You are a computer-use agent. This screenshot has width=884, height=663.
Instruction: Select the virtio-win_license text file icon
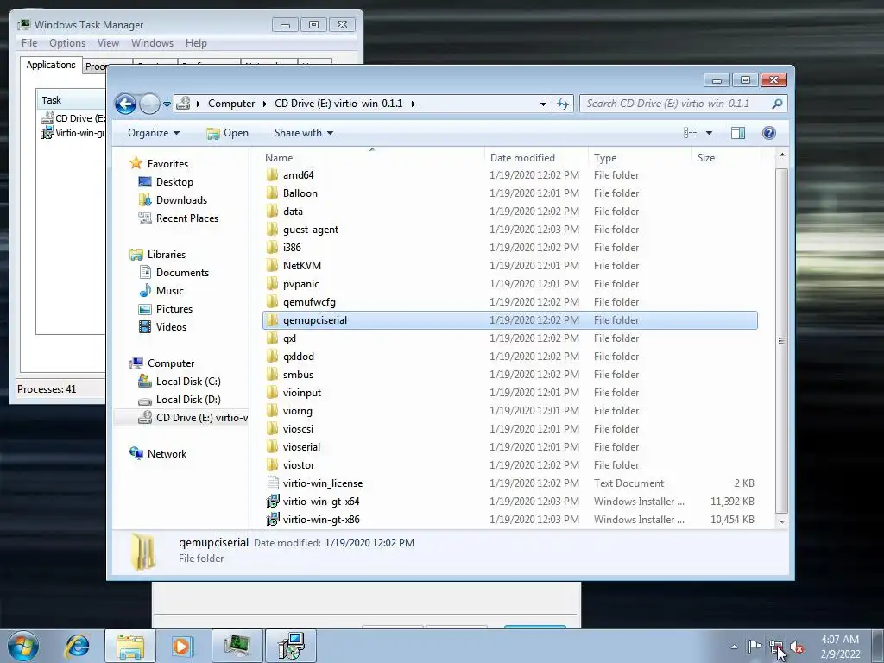point(272,483)
